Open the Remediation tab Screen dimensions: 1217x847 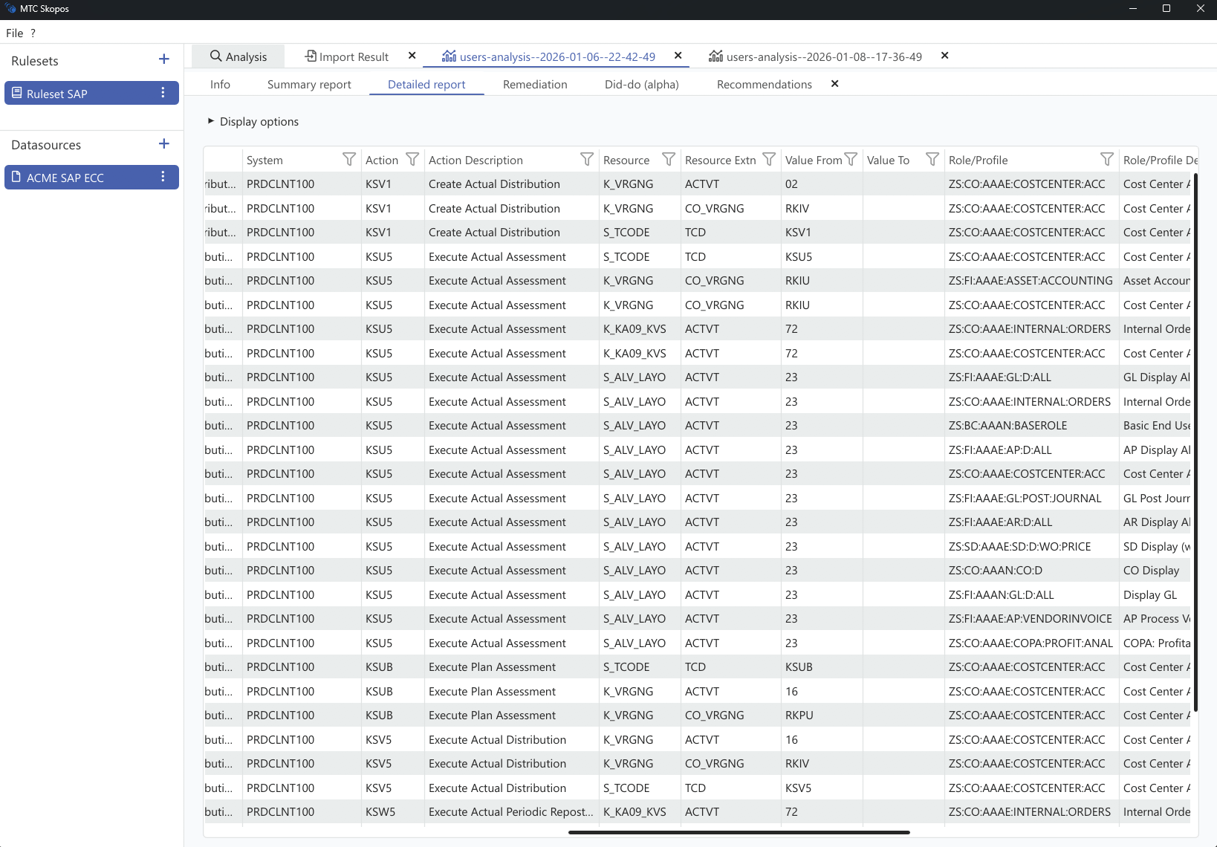click(x=535, y=85)
